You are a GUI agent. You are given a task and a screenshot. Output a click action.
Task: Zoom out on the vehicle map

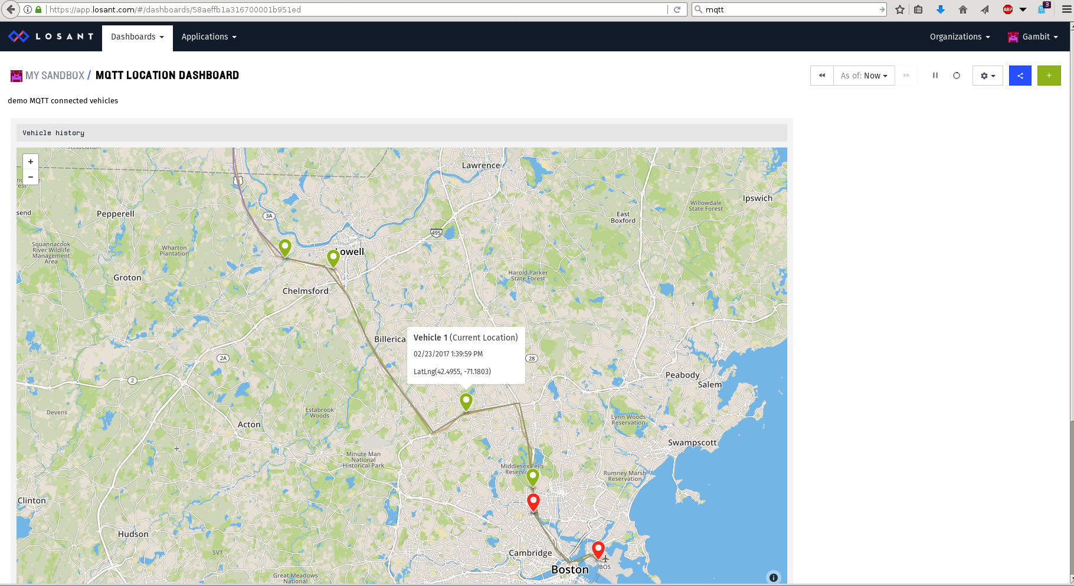tap(31, 177)
